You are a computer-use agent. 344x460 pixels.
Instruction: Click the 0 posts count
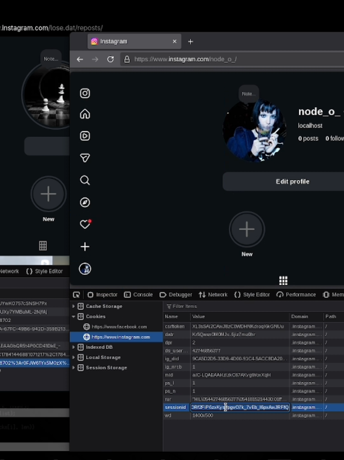[x=308, y=138]
